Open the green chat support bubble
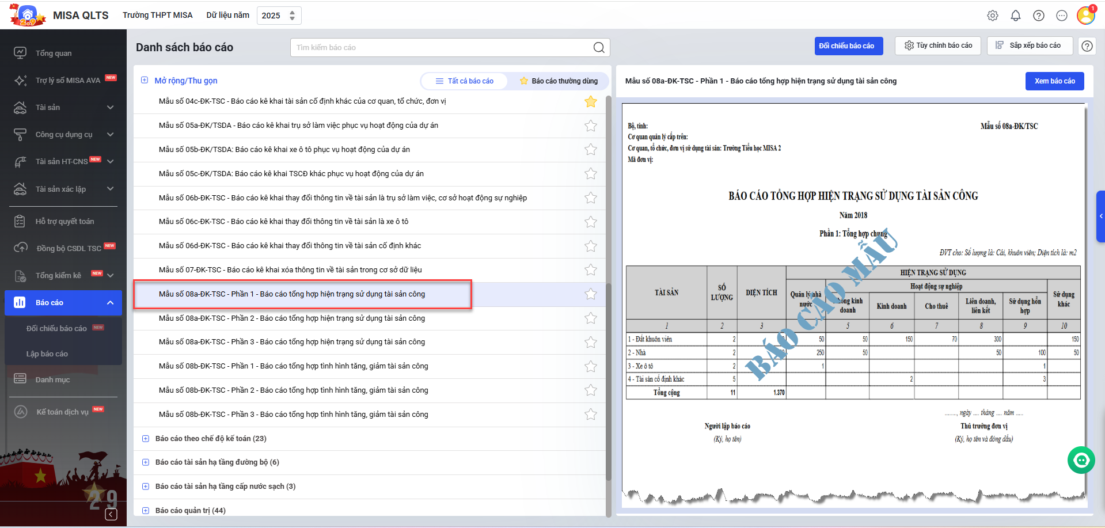Viewport: 1105px width, 528px height. click(x=1081, y=460)
